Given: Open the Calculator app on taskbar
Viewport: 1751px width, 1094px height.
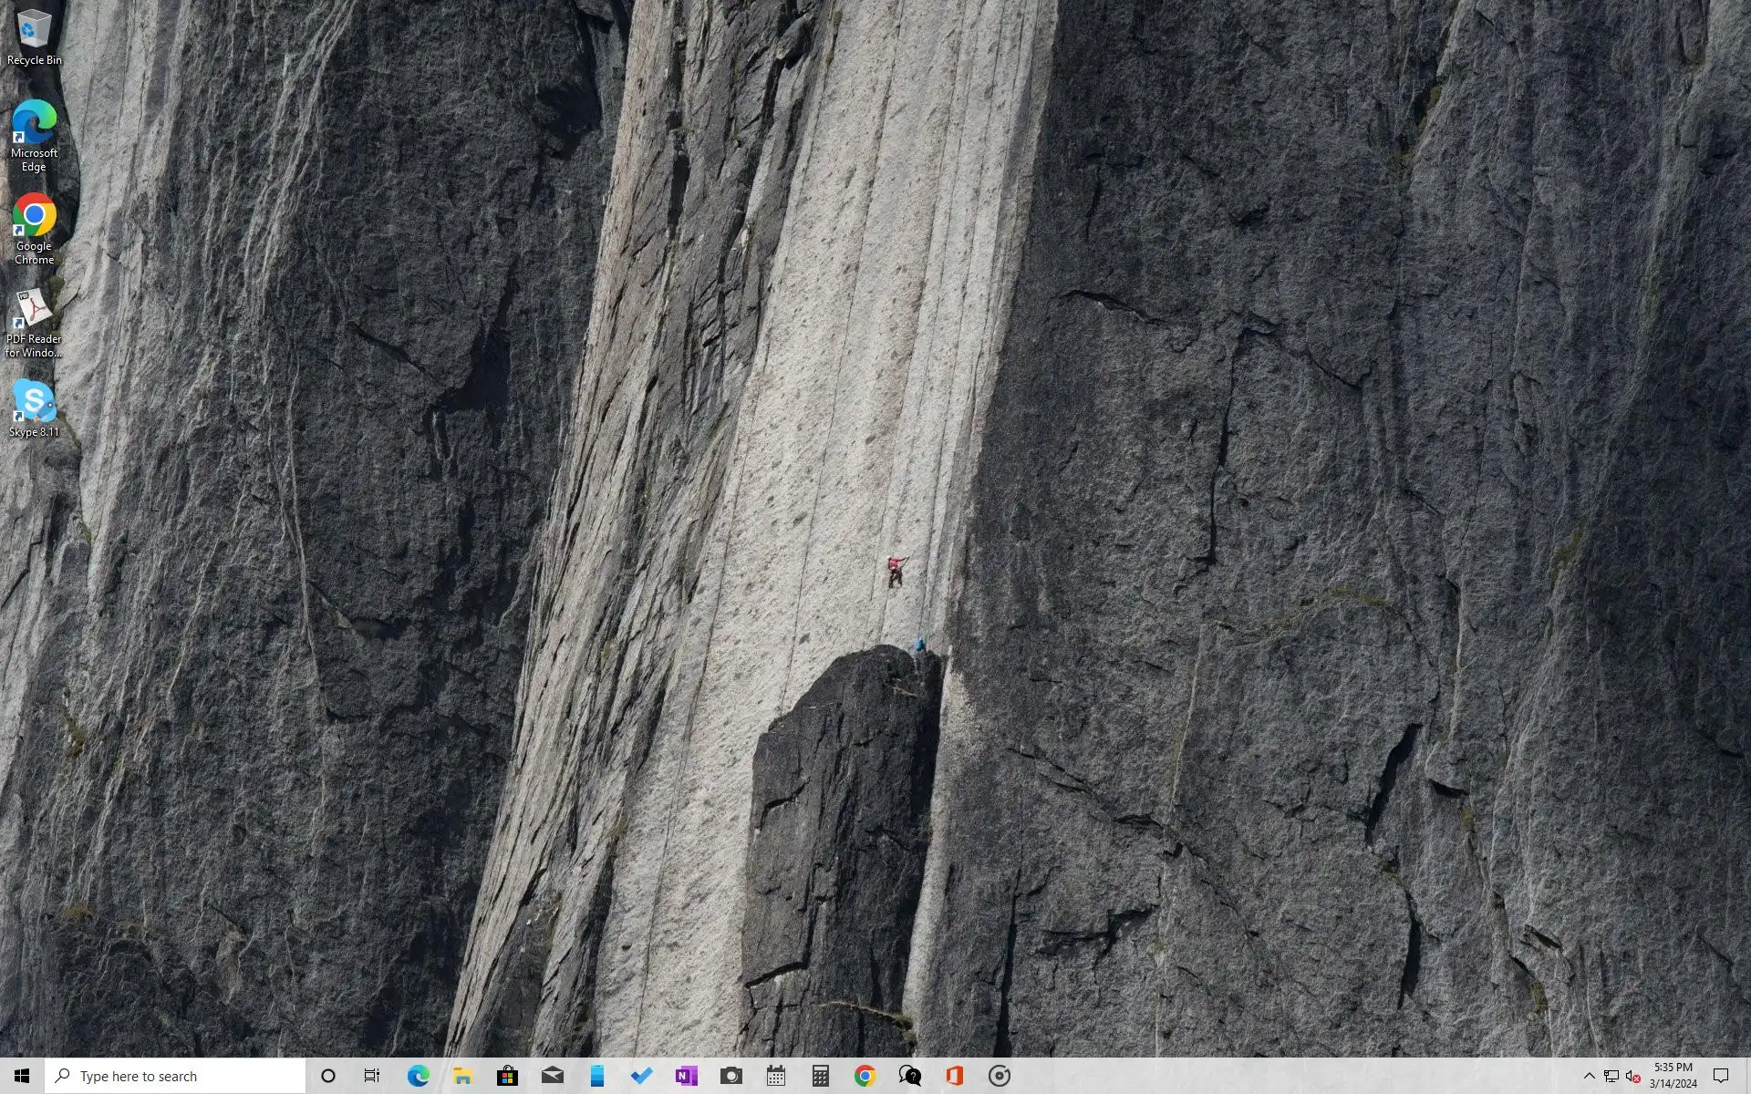Looking at the screenshot, I should click(x=820, y=1076).
